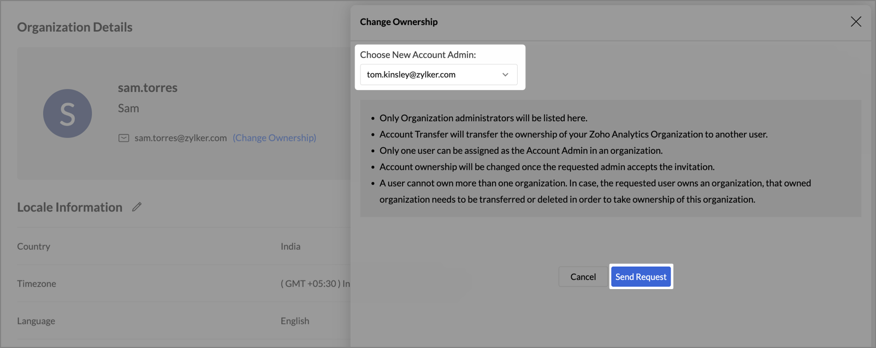Click the Organization Details heading

(75, 27)
